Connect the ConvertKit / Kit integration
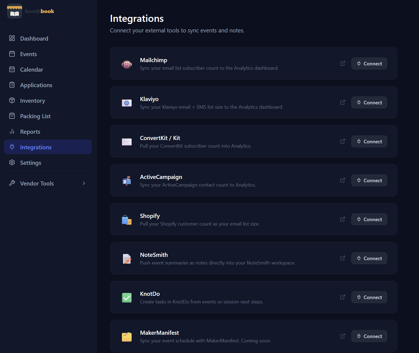419x353 pixels. click(x=369, y=141)
